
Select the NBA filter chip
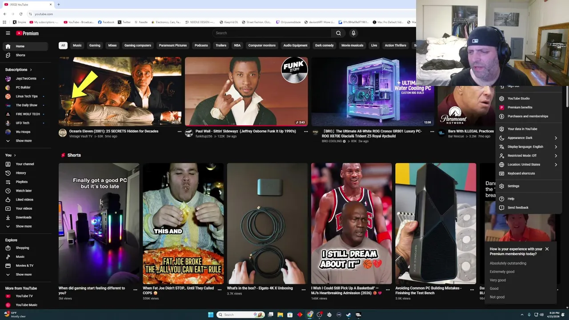(x=237, y=45)
